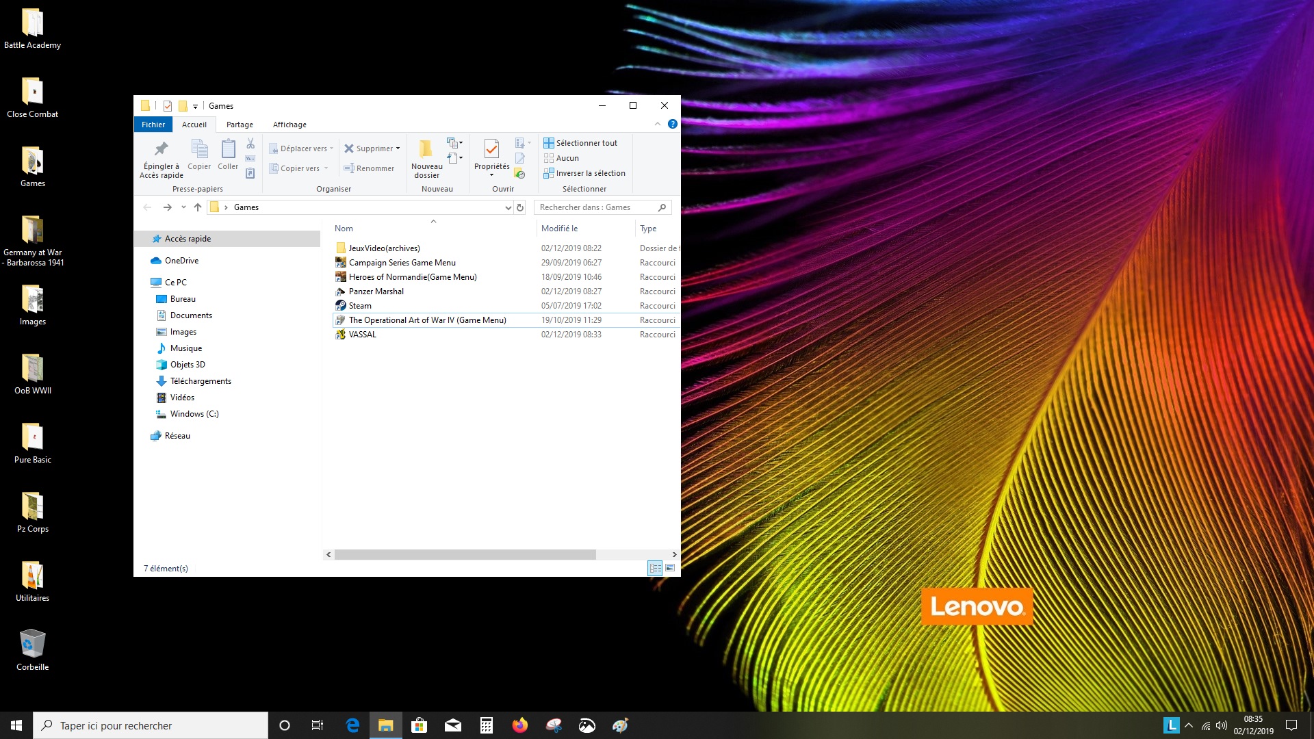Open the Customize Quick Access Toolbar dropdown

[x=195, y=106]
